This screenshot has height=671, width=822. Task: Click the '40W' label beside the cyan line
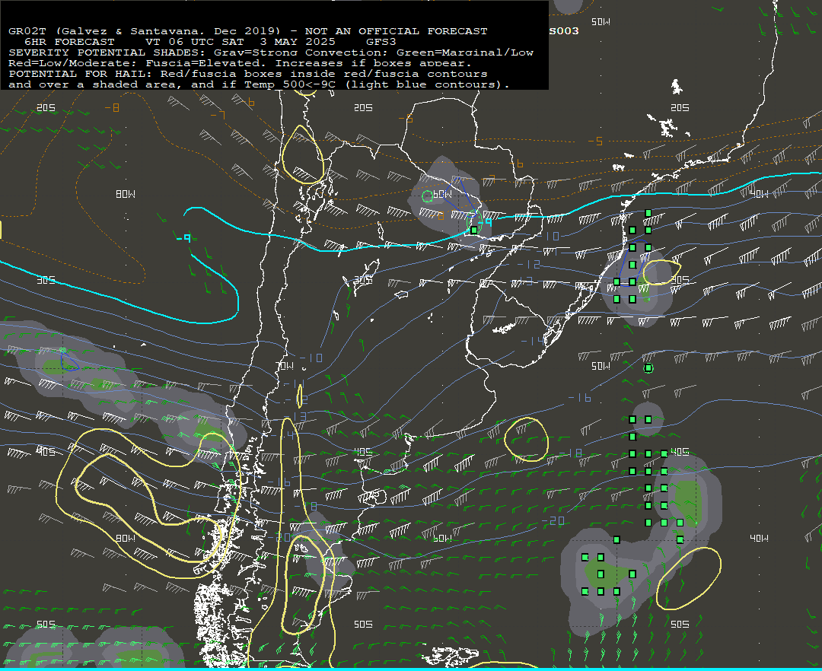coord(759,194)
